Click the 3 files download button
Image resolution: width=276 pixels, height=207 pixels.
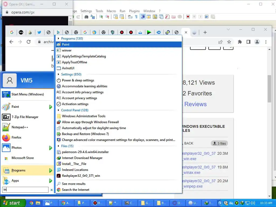tap(219, 143)
